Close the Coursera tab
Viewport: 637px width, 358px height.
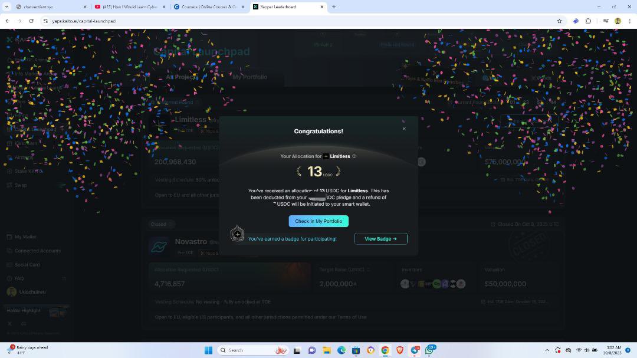point(243,7)
